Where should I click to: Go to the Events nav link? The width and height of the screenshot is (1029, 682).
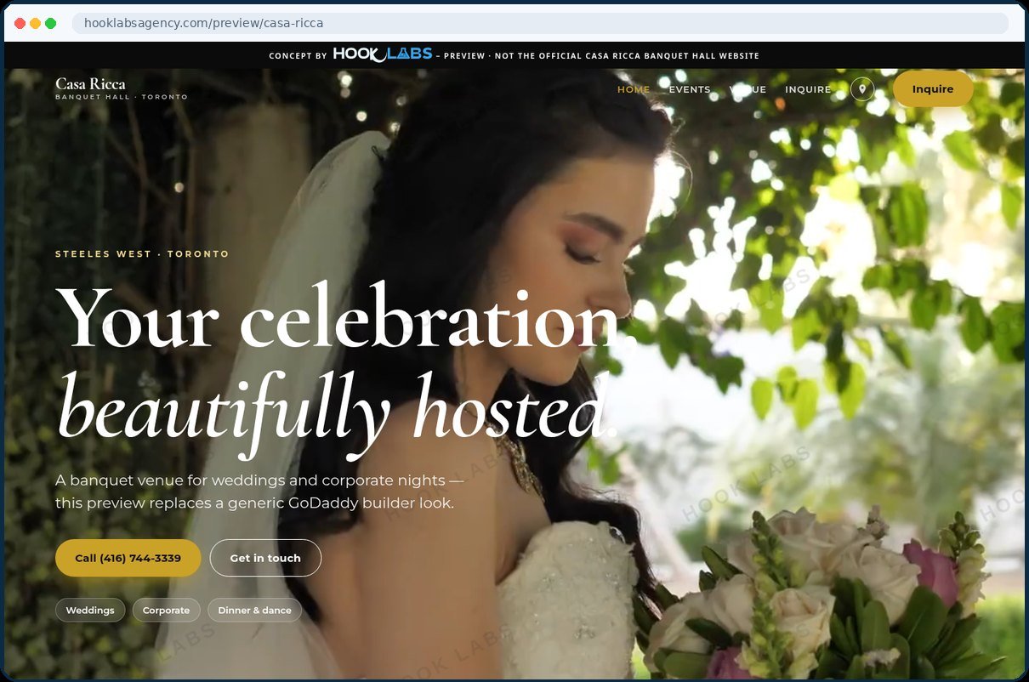point(690,89)
